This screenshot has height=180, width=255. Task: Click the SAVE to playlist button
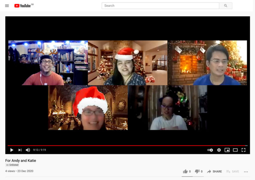(x=233, y=171)
